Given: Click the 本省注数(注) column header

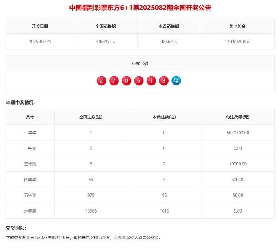Looking at the screenshot, I should [164, 117].
